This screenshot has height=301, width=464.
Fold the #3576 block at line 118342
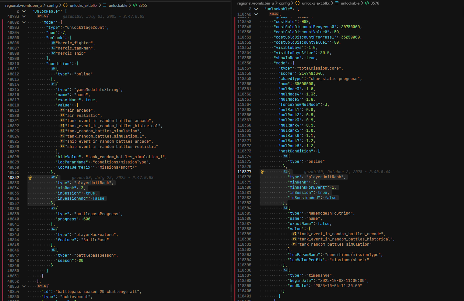(256, 14)
